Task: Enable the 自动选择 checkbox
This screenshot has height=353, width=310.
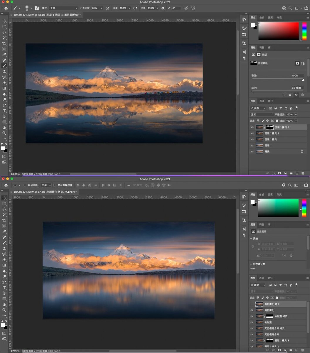Action: [25, 185]
